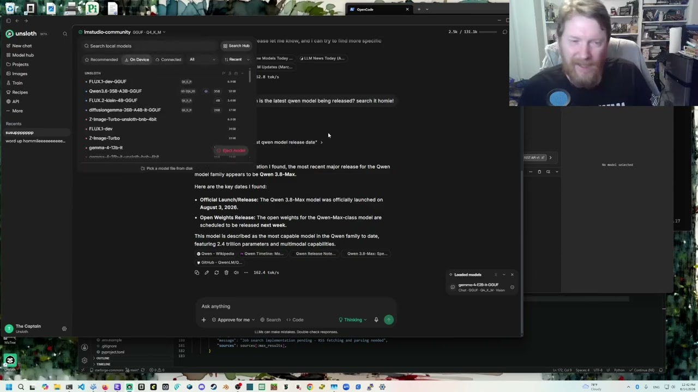Viewport: 698px width, 392px height.
Task: Click sidebar search magnifier icon
Action: [64, 34]
